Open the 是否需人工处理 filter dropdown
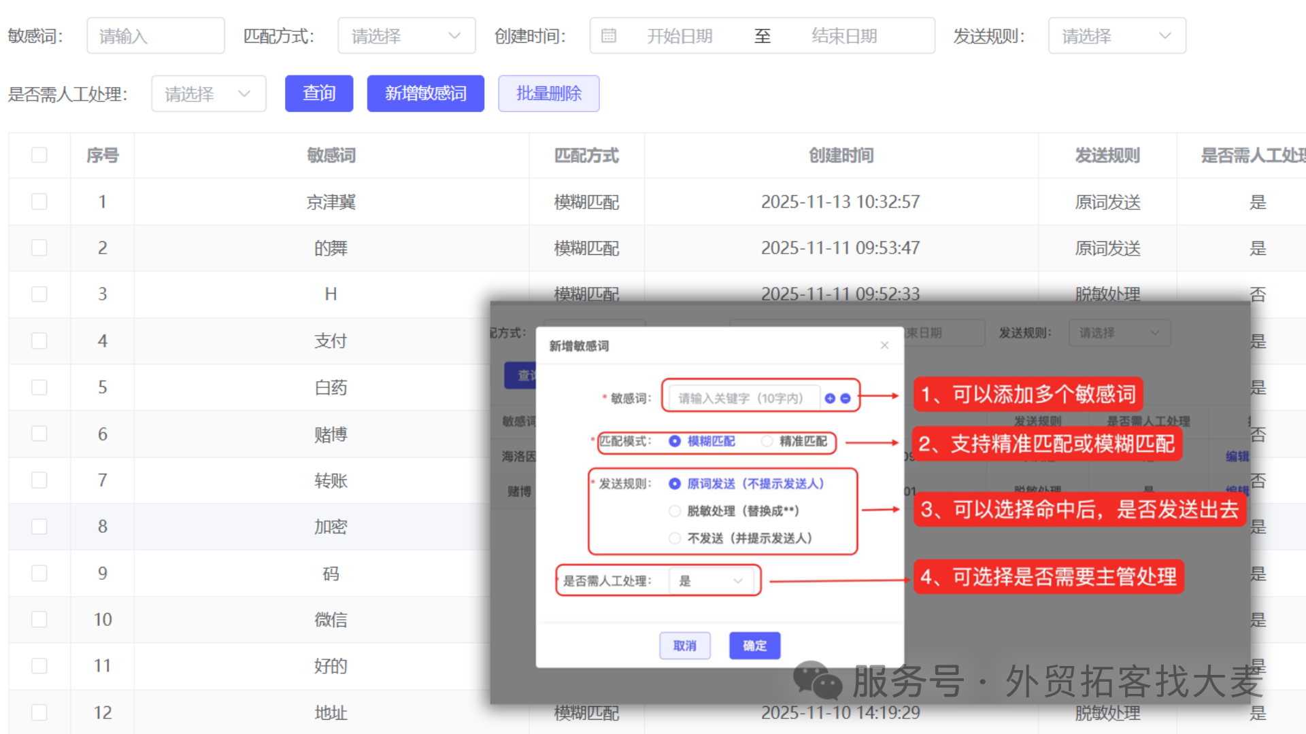Viewport: 1306px width, 734px height. tap(209, 93)
